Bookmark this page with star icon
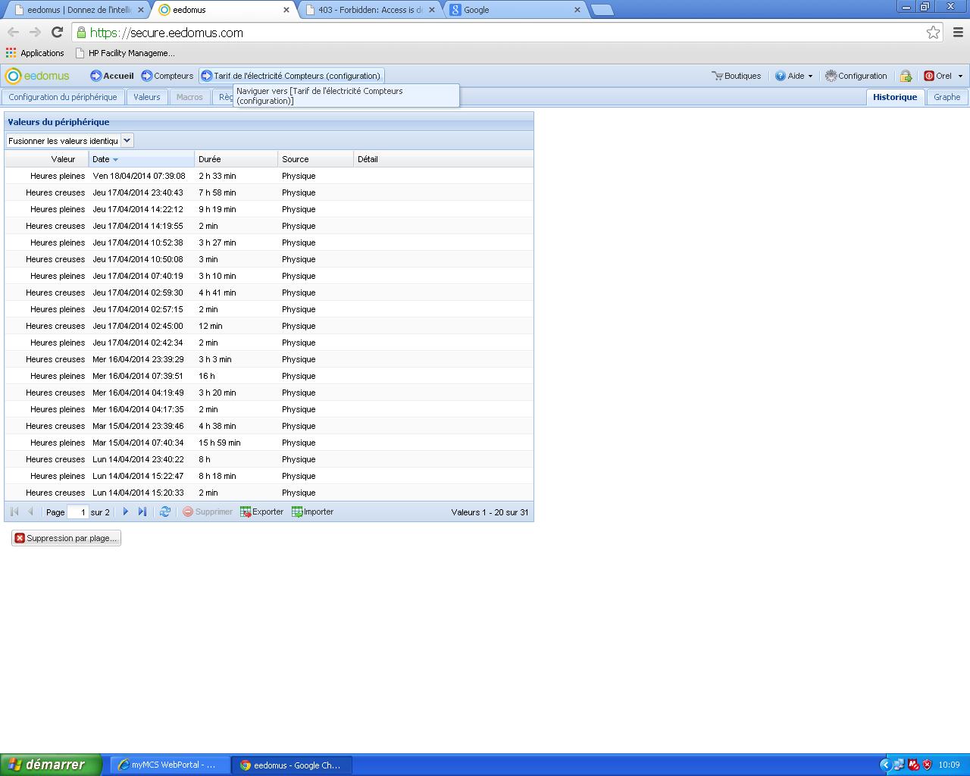This screenshot has width=970, height=776. click(933, 33)
